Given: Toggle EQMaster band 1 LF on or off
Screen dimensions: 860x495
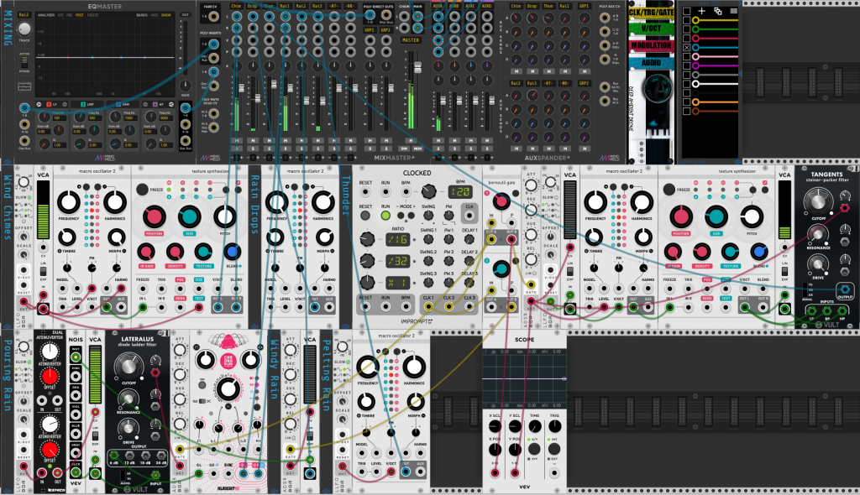Looking at the screenshot, I should click(49, 104).
